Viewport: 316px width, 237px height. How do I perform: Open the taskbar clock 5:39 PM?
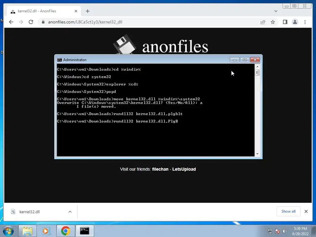[x=300, y=231]
